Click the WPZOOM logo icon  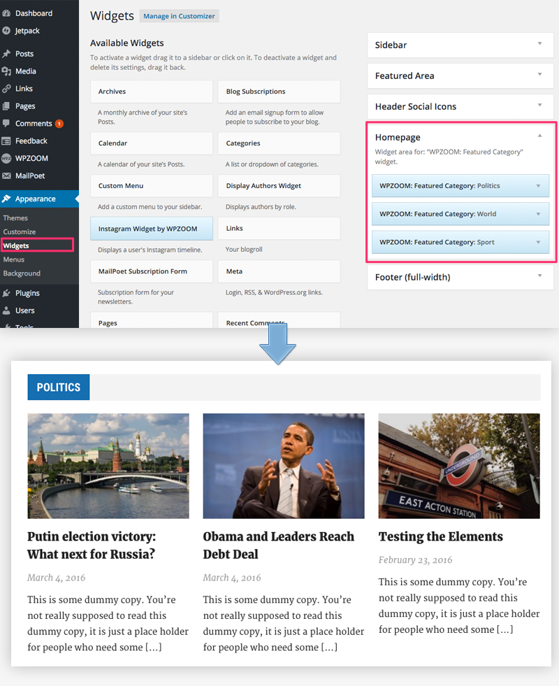6,158
